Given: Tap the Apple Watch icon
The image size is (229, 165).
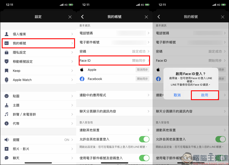Looking at the screenshot, I should (6, 80).
